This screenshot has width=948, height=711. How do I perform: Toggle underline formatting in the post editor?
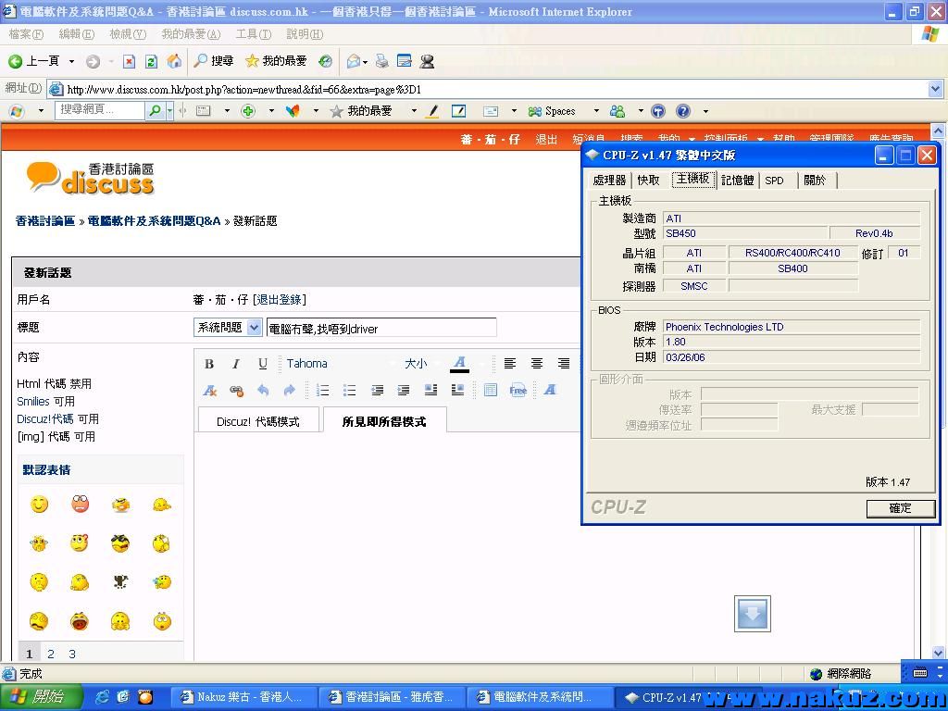[x=263, y=364]
